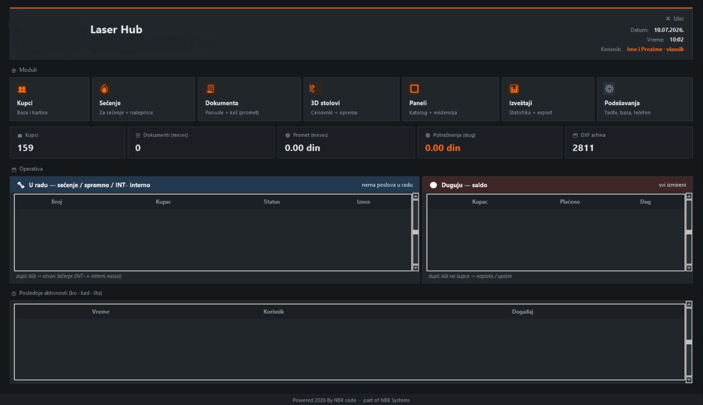Click the white circle icon beside Duguju

(433, 185)
